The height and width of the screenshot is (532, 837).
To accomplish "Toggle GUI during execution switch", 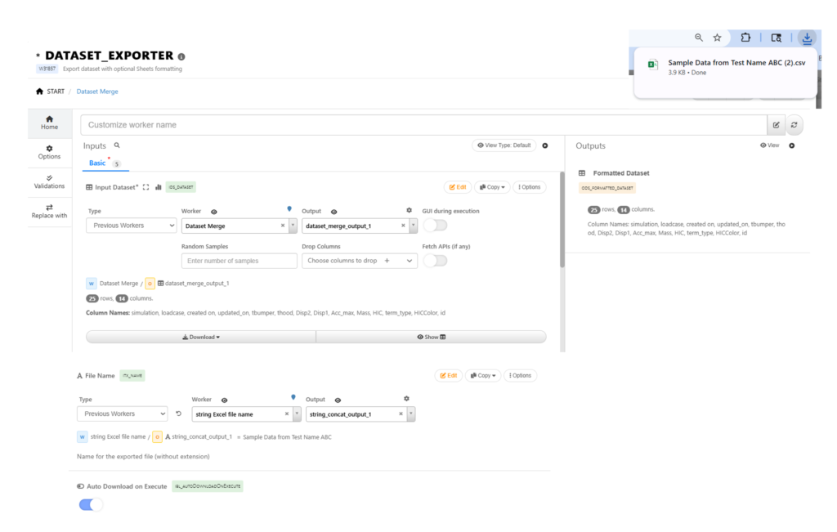I will coord(434,226).
